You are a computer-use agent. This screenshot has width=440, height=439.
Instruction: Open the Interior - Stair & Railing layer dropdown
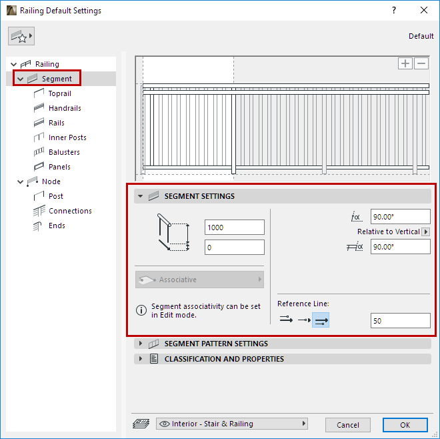[232, 424]
